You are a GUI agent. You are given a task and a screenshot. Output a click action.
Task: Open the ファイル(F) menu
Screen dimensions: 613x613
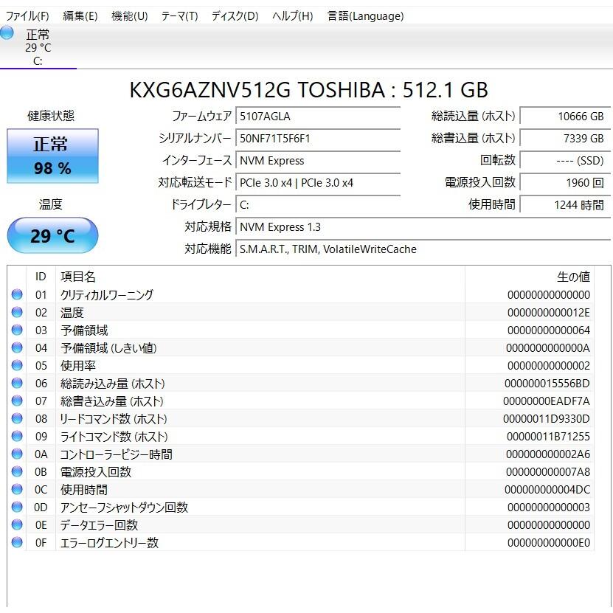[27, 16]
